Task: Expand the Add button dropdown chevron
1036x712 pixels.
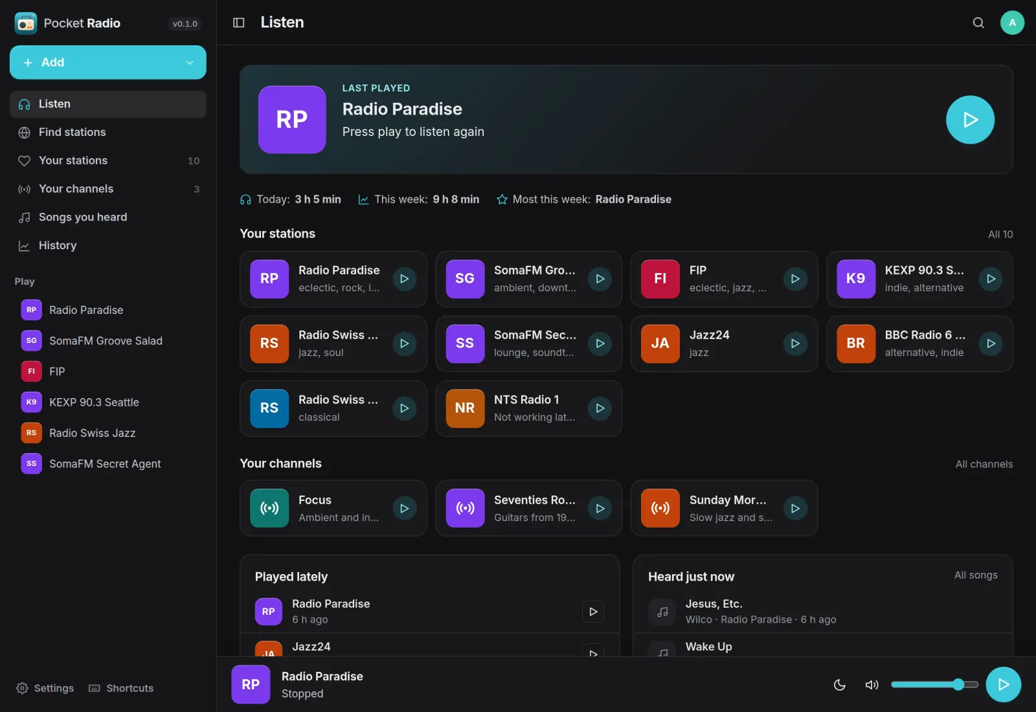Action: coord(190,63)
